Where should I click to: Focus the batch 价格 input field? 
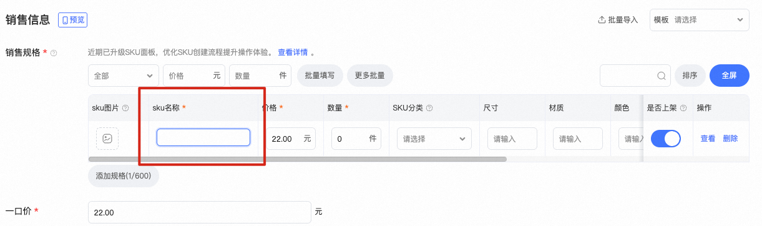(194, 76)
